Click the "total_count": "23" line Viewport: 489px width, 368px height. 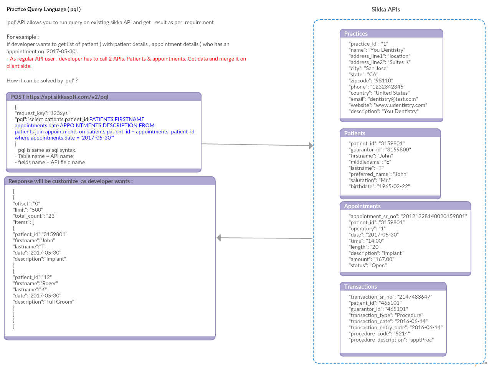(35, 216)
